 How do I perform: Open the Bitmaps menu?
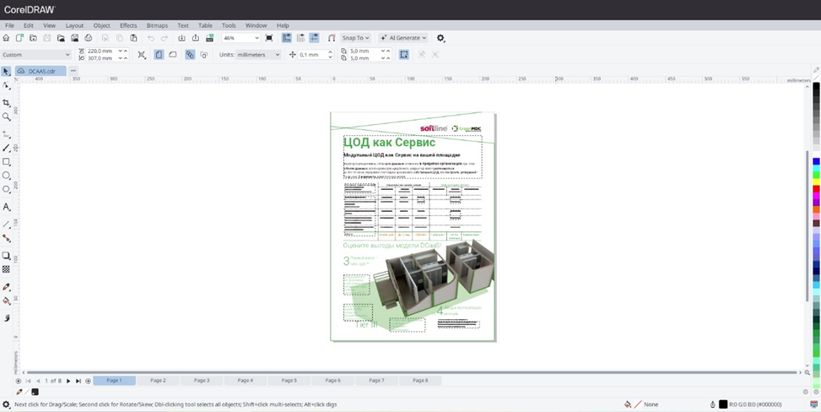(157, 25)
